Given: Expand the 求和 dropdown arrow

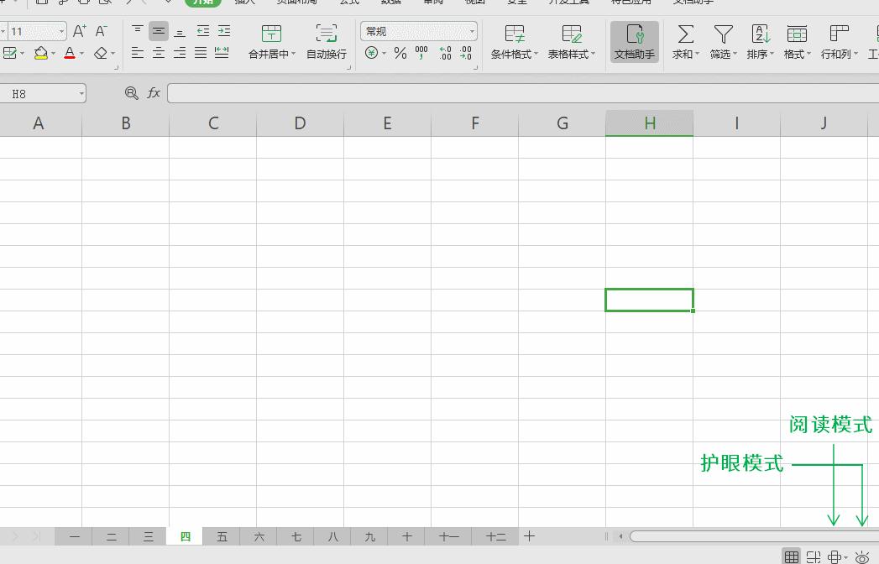Looking at the screenshot, I should point(698,55).
